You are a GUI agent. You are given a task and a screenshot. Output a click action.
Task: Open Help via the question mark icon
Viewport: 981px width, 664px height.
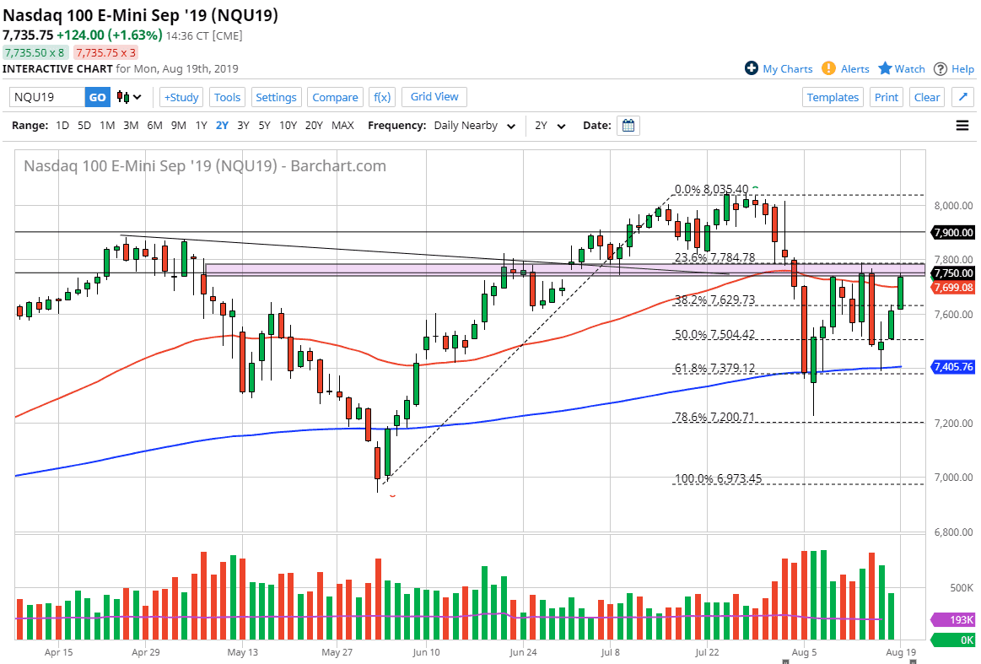[x=941, y=68]
